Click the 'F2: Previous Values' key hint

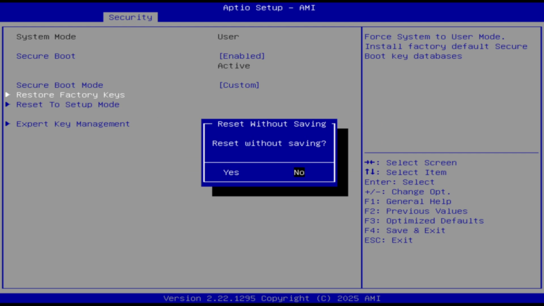coord(416,211)
